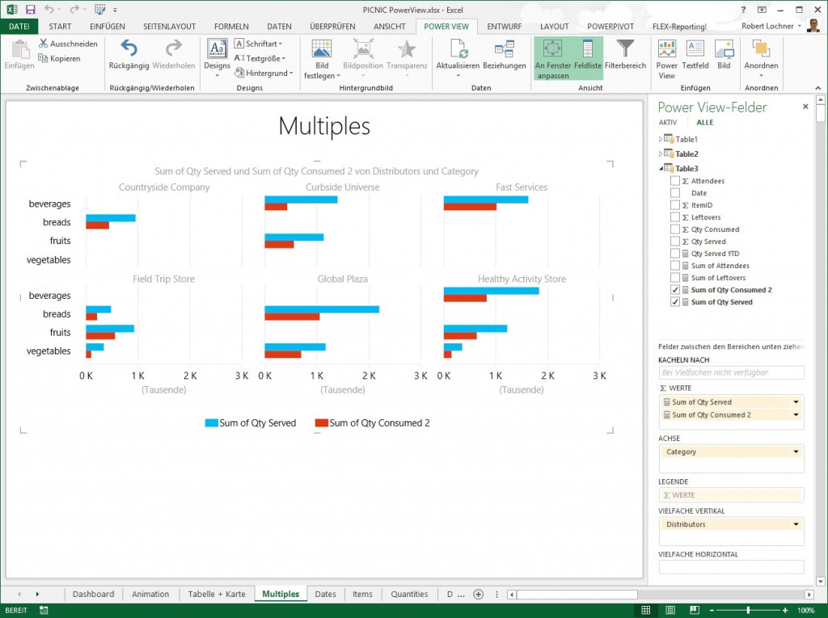Click the An Fenster anpassen icon

point(552,49)
